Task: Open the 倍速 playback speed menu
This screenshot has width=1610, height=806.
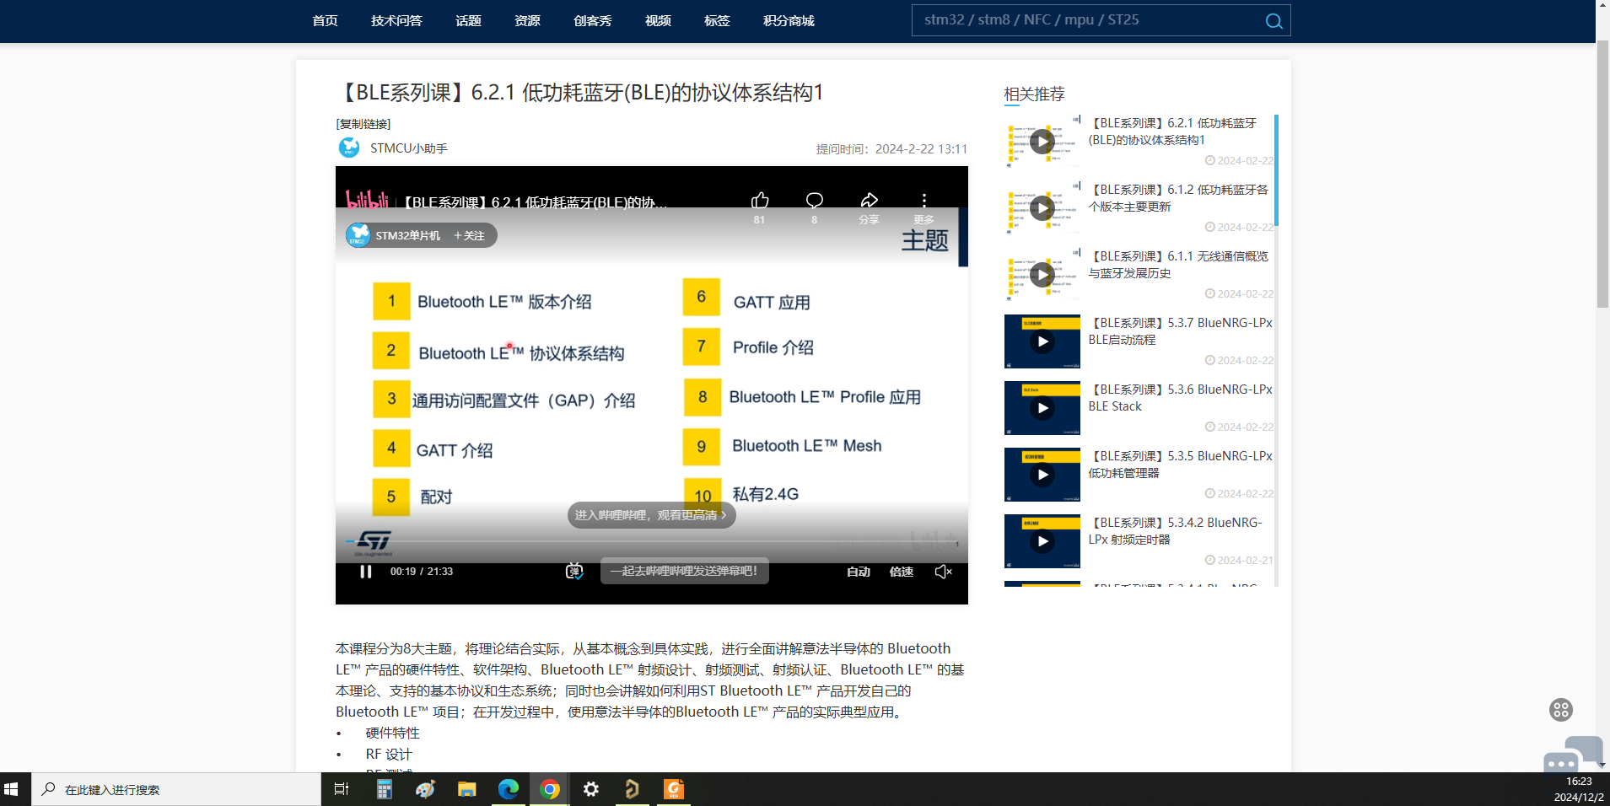Action: (902, 572)
